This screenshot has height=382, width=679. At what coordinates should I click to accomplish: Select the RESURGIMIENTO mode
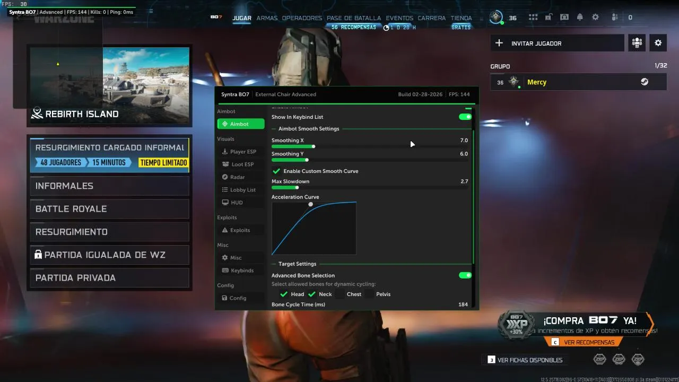109,232
